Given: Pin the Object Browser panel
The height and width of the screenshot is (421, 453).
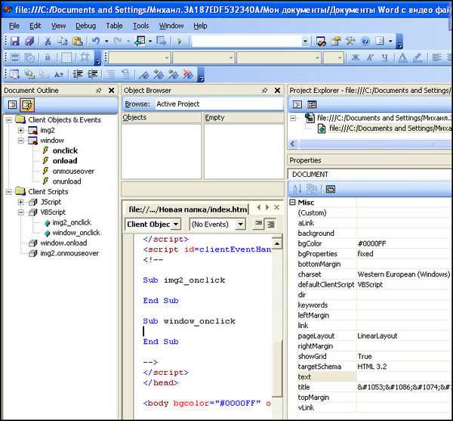Looking at the screenshot, I should point(264,91).
